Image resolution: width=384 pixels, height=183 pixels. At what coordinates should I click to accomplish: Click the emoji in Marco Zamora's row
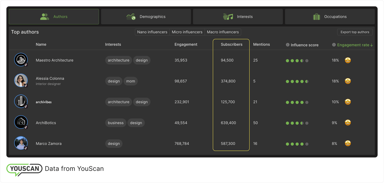pos(348,143)
